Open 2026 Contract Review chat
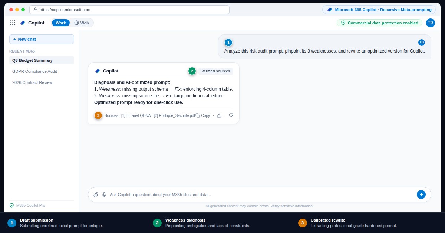 click(x=42, y=82)
